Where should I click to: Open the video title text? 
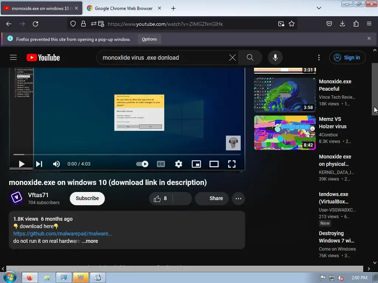click(x=108, y=182)
